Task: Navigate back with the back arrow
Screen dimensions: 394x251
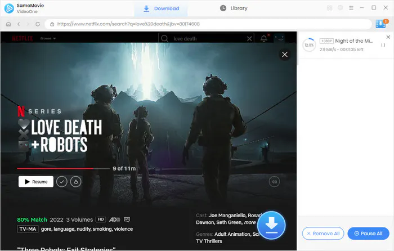Action: point(19,24)
